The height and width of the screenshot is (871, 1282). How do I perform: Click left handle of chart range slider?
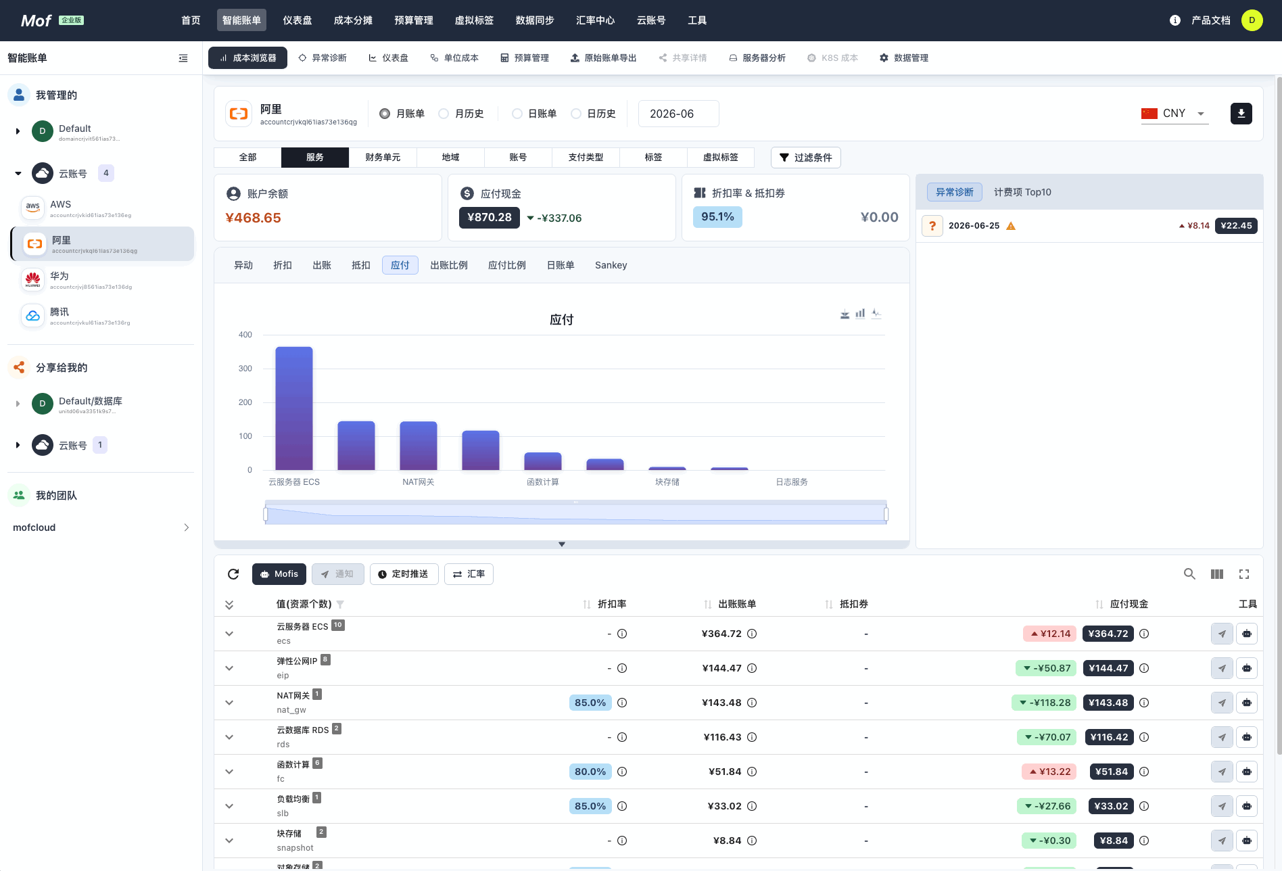pyautogui.click(x=266, y=515)
